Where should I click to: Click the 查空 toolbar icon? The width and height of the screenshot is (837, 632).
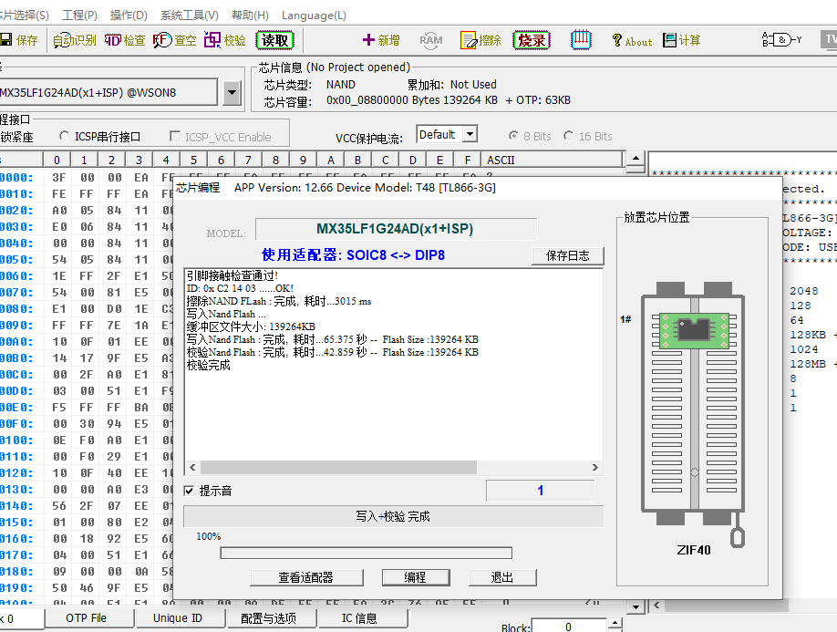pos(174,40)
